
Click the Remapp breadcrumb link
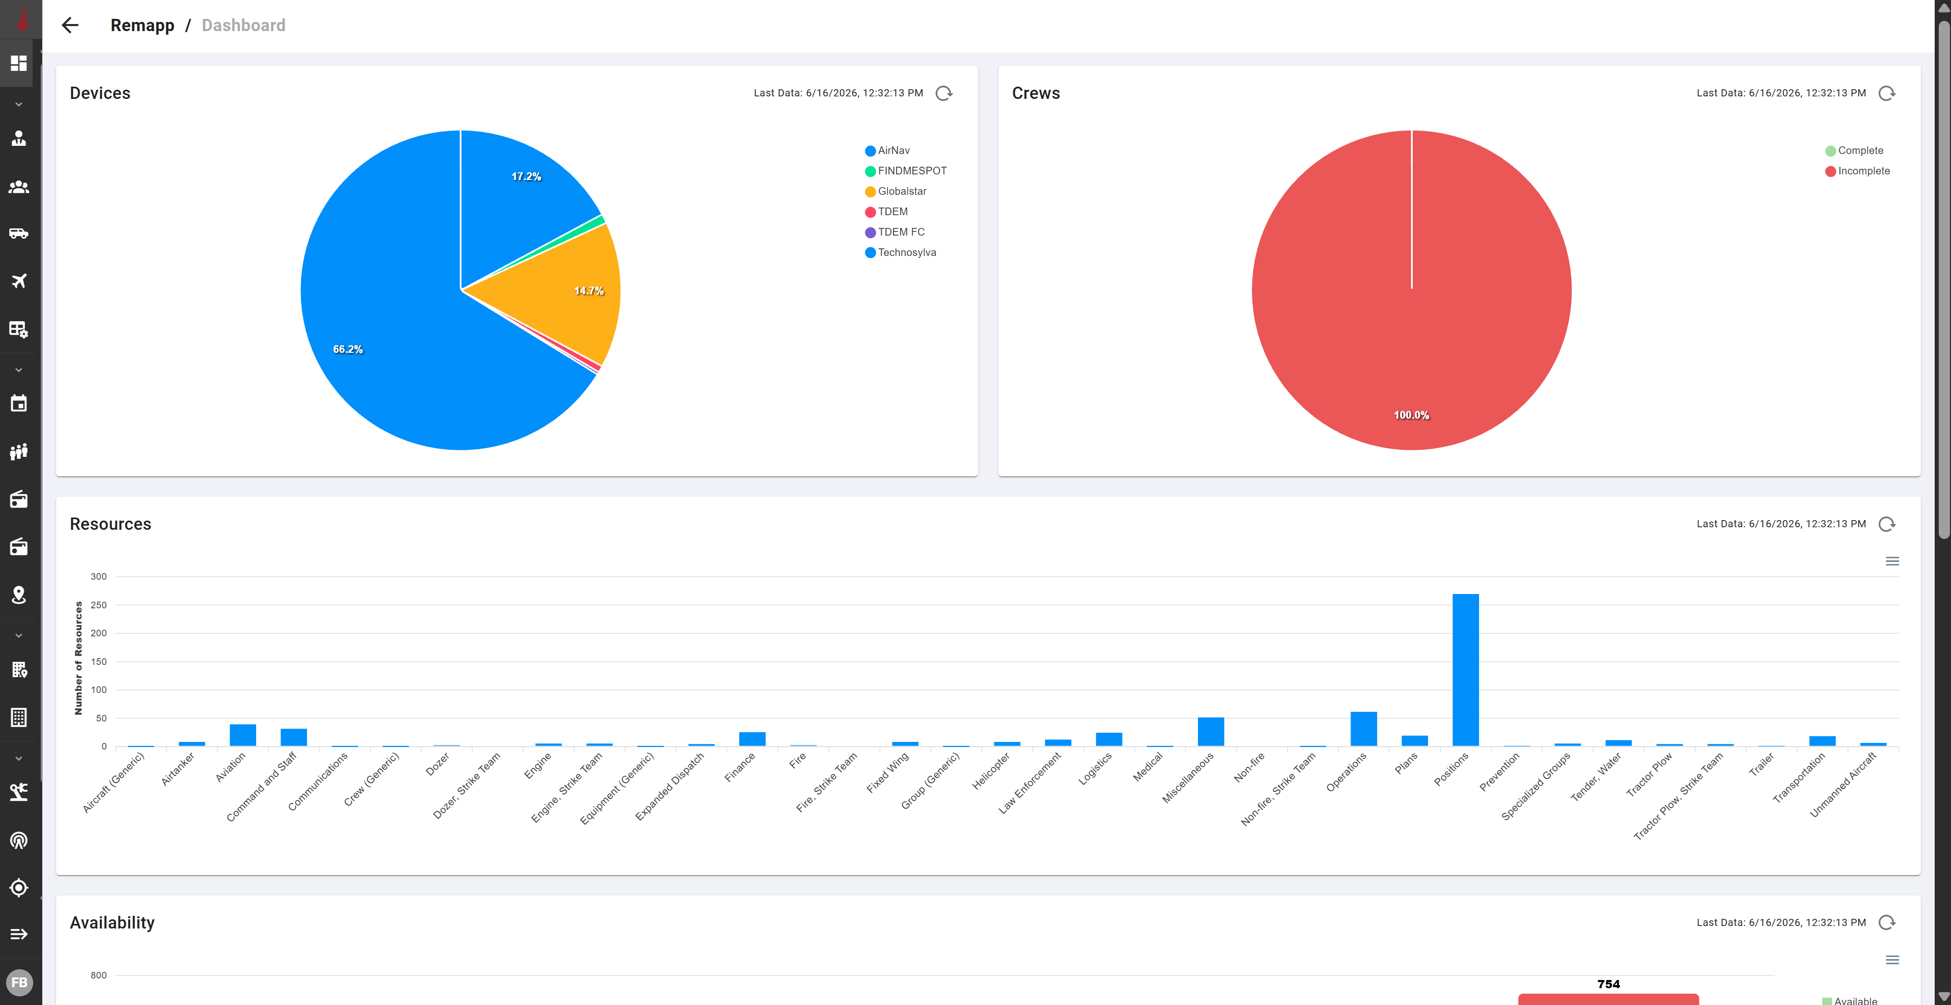[x=142, y=25]
